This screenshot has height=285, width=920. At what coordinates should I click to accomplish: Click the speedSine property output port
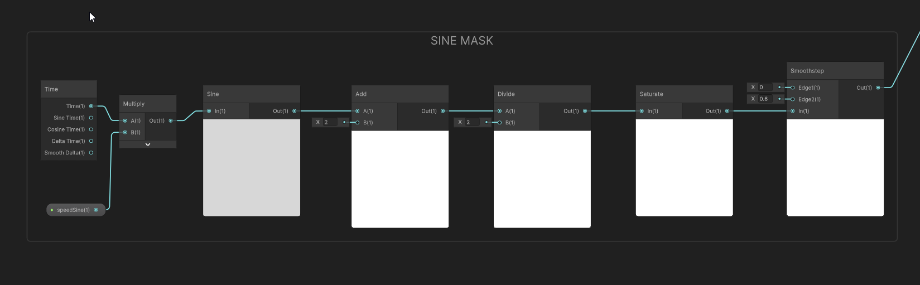96,210
